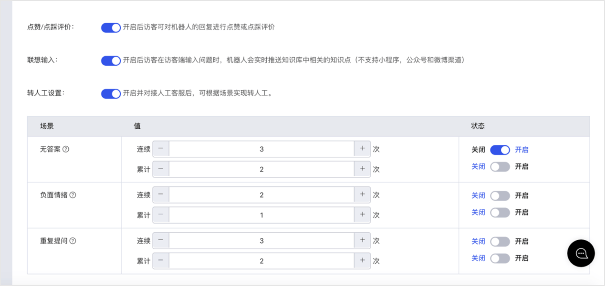Decrease 无答案 连续 count with minus
605x286 pixels.
[x=161, y=149]
